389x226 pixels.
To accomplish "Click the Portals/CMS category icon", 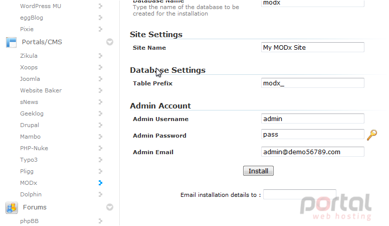I will click(x=12, y=42).
